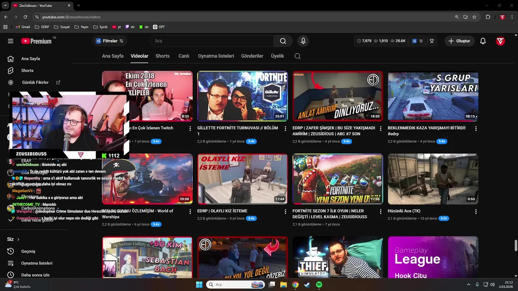Open options for BEKLENMEDİK KAZA video
518x291 pixels.
point(476,129)
